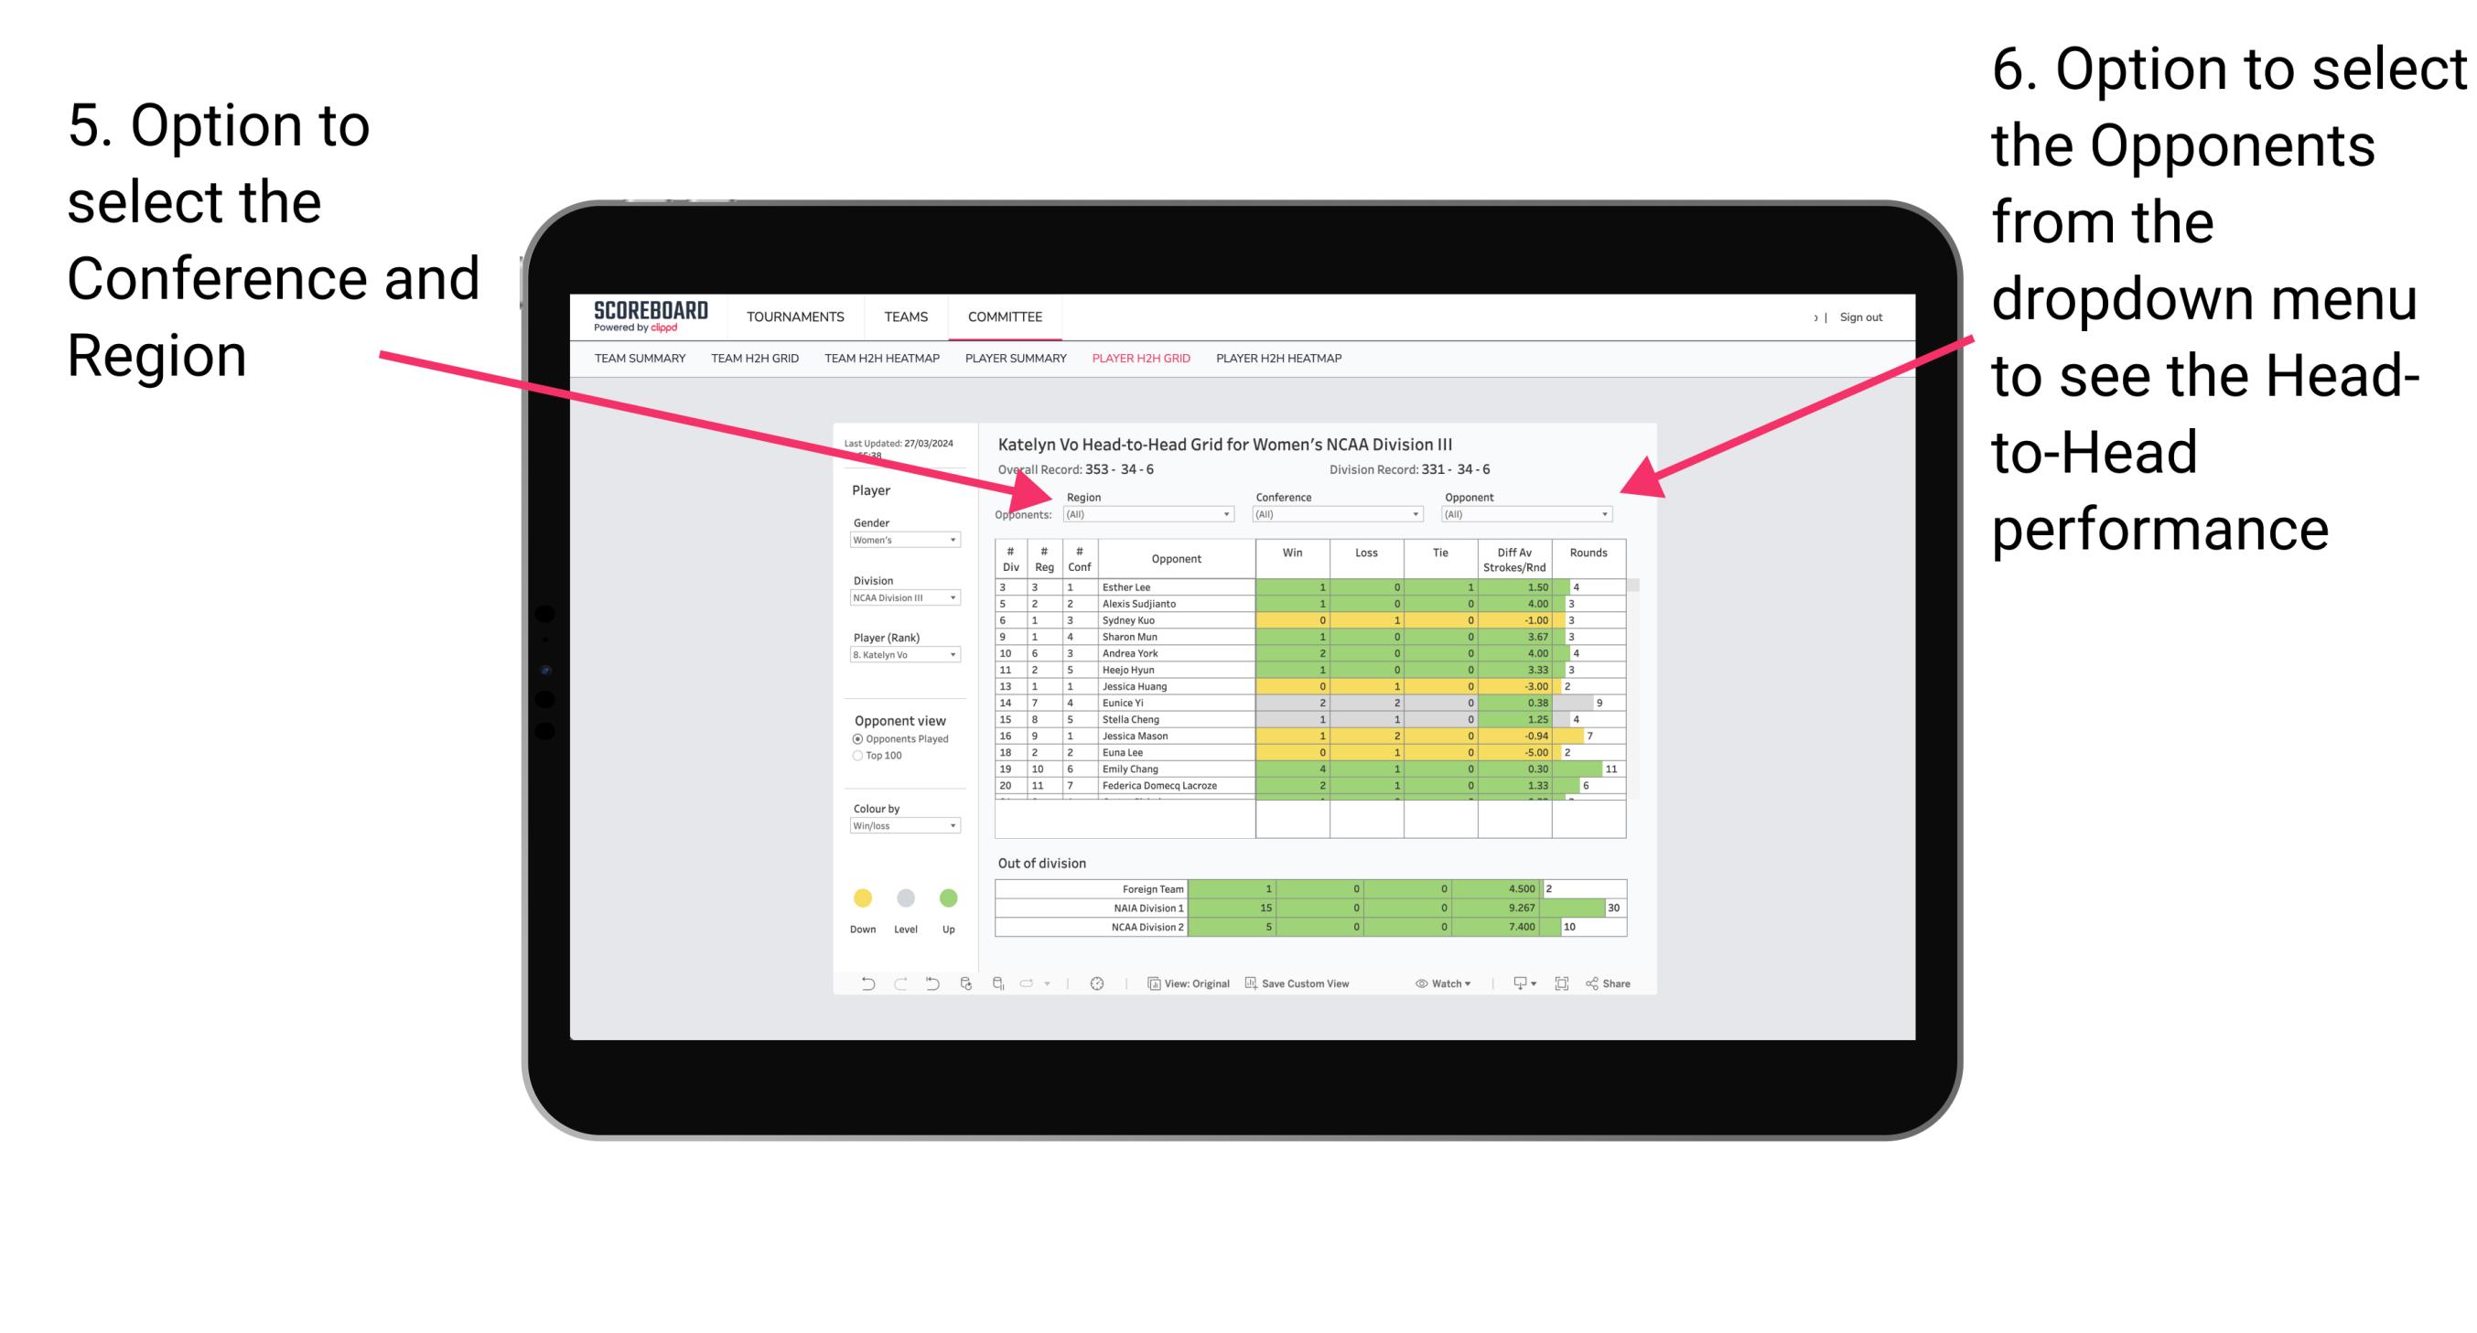Toggle colour by Win/Loss setting
2477x1333 pixels.
899,827
